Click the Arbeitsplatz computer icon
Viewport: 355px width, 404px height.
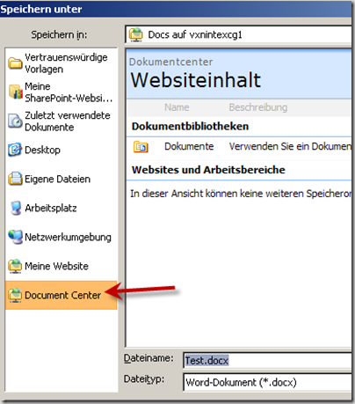click(16, 208)
